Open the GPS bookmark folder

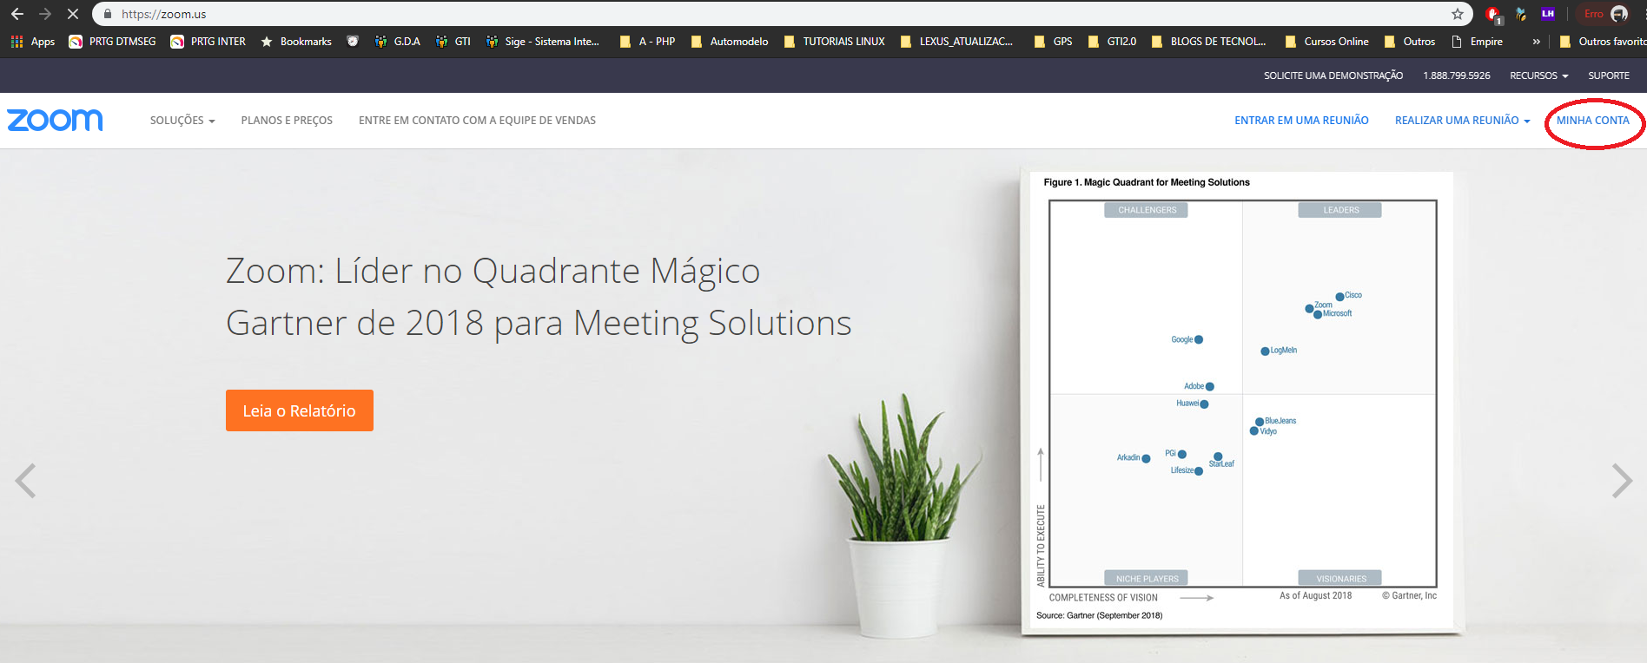[1053, 42]
